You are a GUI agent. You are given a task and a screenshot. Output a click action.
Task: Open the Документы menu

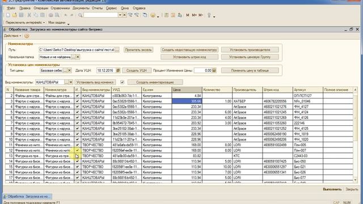pyautogui.click(x=81, y=8)
